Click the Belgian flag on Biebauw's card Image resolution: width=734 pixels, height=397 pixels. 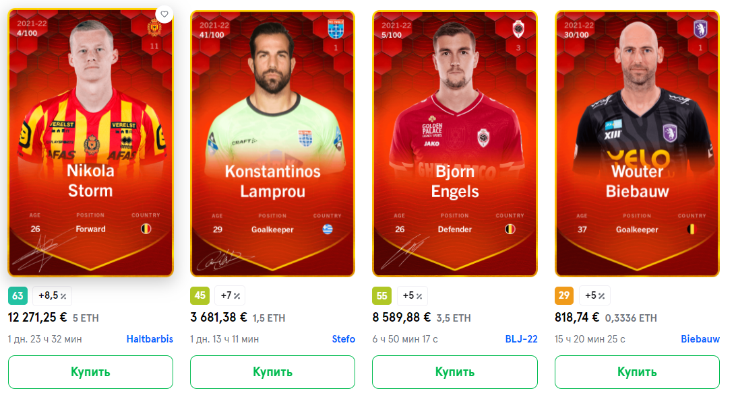pos(692,229)
